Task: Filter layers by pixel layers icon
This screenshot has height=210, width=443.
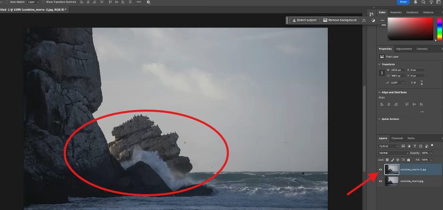Action: (x=403, y=146)
